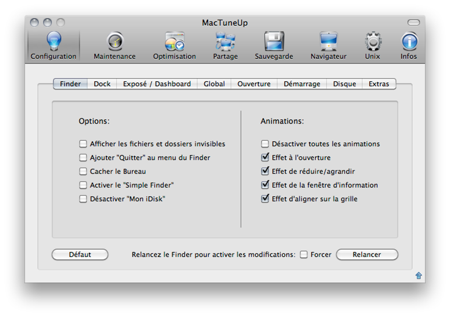The height and width of the screenshot is (317, 450).
Task: Click the toolbar toggle pill button
Action: click(x=413, y=23)
